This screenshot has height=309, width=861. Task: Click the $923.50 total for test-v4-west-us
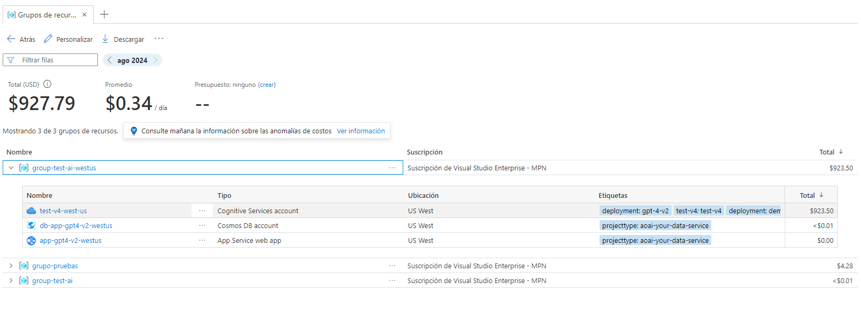coord(821,211)
